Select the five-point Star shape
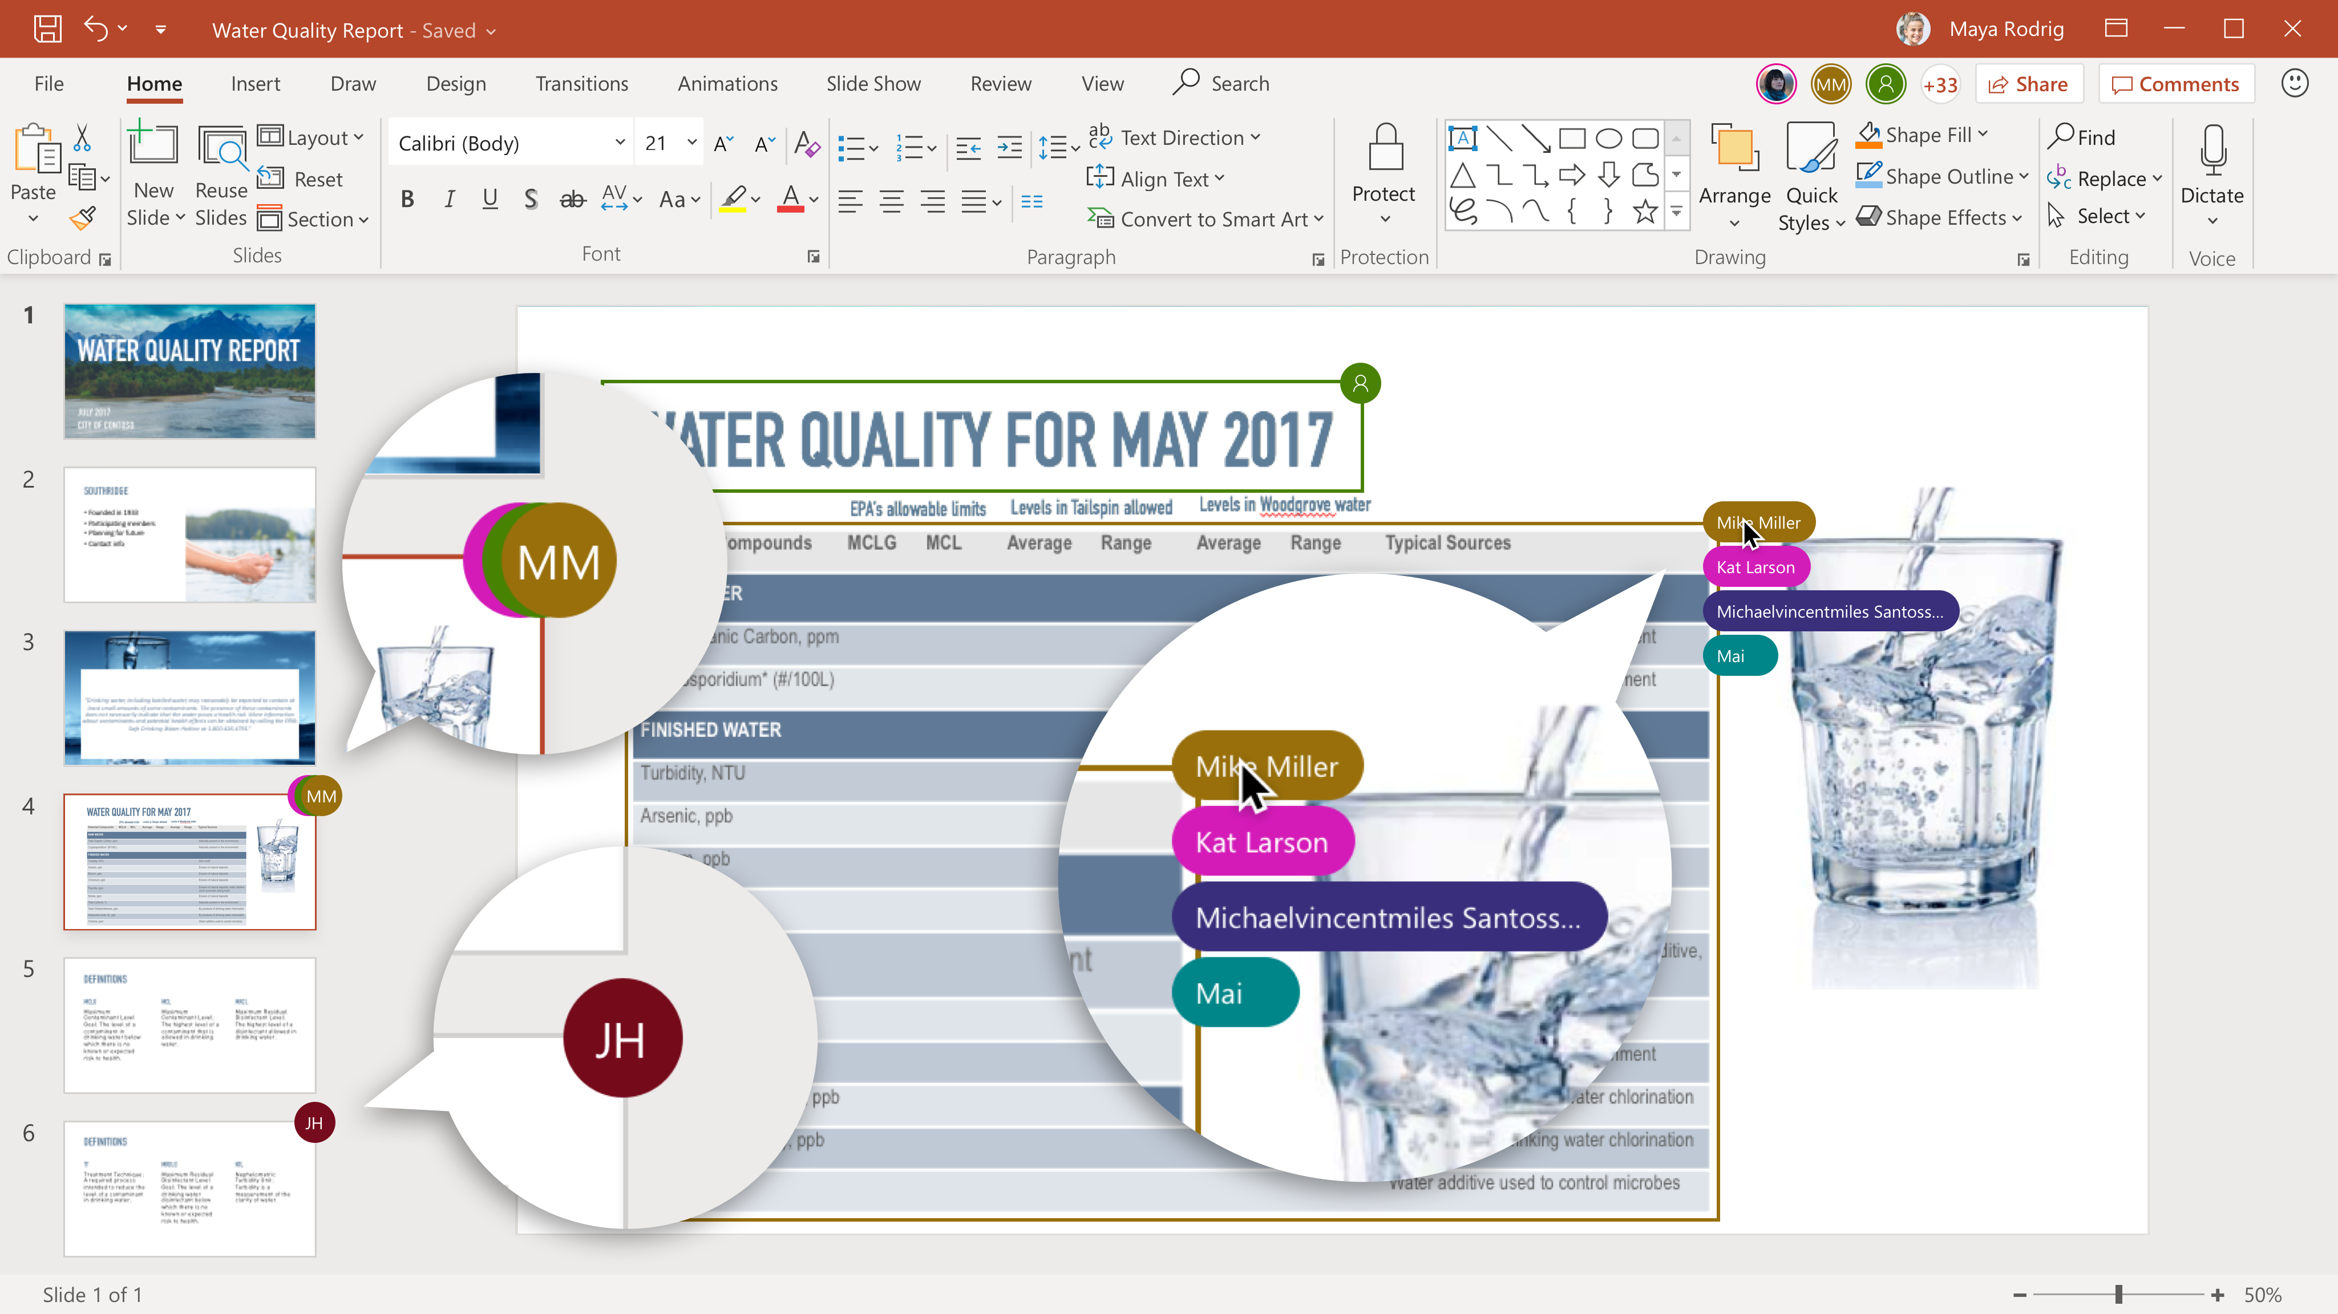Image resolution: width=2338 pixels, height=1314 pixels. coord(1645,212)
